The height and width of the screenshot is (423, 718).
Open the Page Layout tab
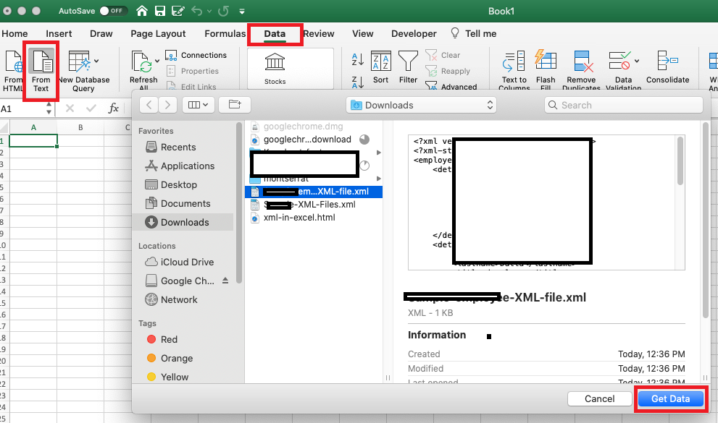tap(158, 34)
